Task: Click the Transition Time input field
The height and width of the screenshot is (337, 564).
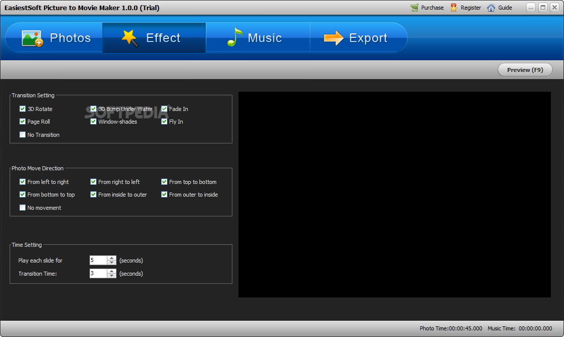Action: [99, 273]
